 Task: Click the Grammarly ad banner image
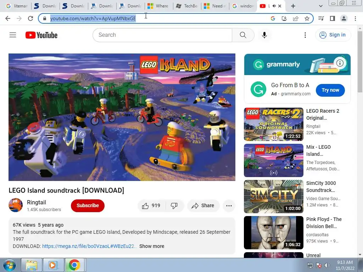[x=297, y=64]
